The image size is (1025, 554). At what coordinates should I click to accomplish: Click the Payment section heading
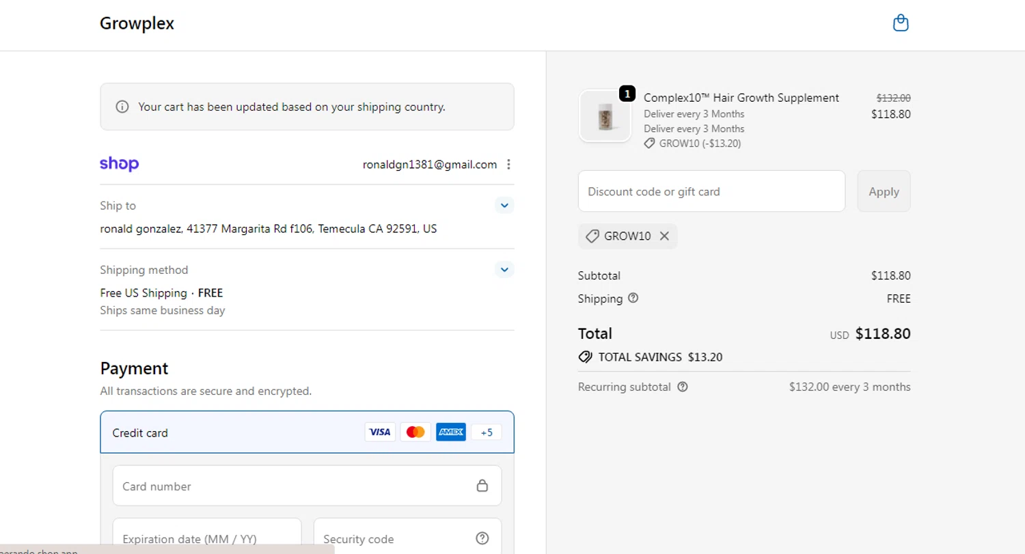click(x=134, y=368)
